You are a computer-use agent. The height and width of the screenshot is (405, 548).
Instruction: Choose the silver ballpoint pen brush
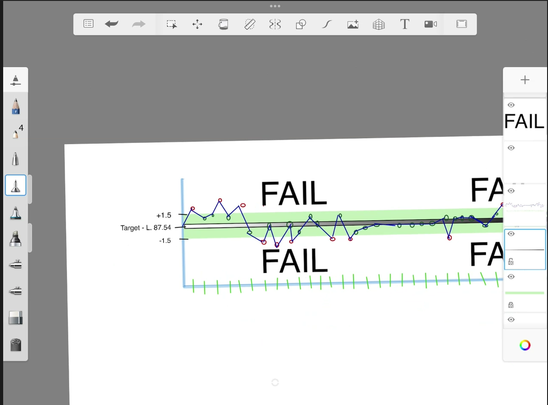pyautogui.click(x=16, y=159)
